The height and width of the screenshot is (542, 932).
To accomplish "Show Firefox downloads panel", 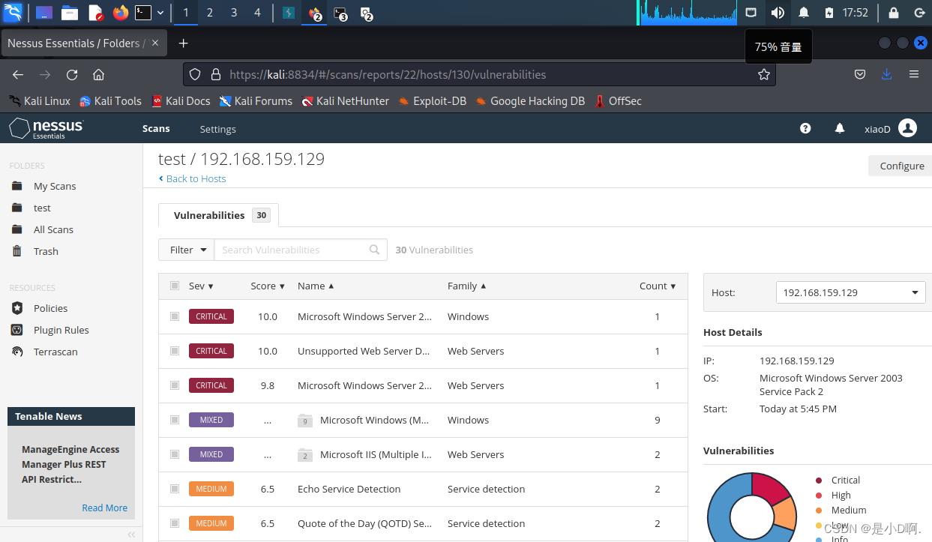I will coord(886,74).
